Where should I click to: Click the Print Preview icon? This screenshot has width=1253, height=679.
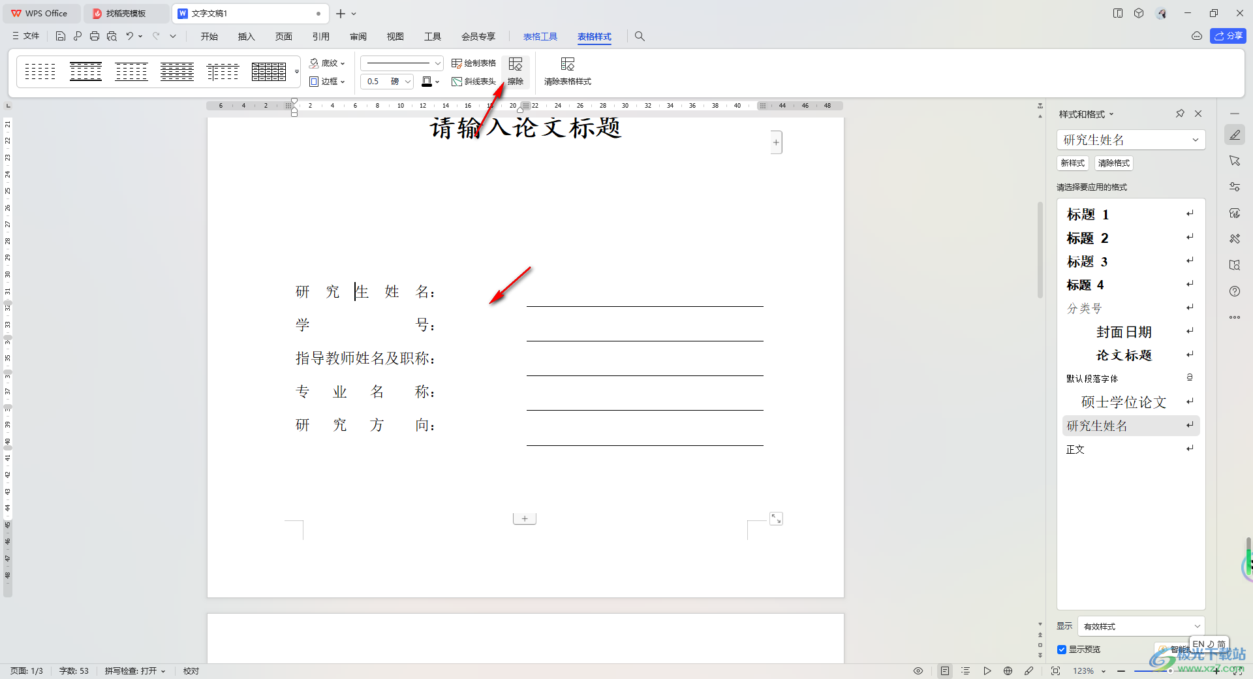click(112, 37)
